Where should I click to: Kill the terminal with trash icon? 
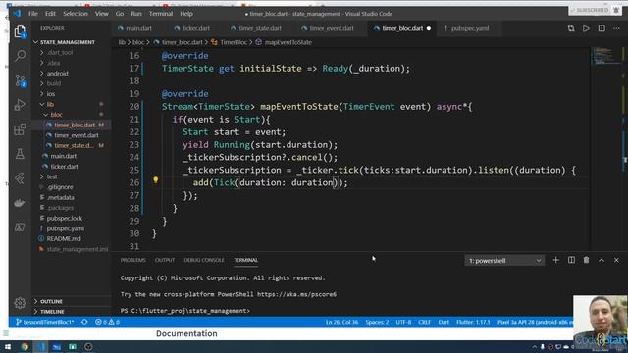tap(587, 260)
